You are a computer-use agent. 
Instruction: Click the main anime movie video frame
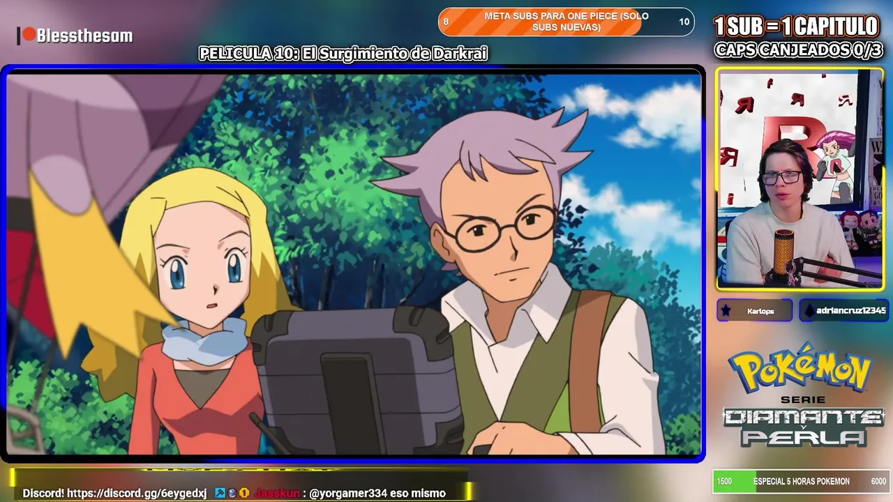(x=354, y=264)
